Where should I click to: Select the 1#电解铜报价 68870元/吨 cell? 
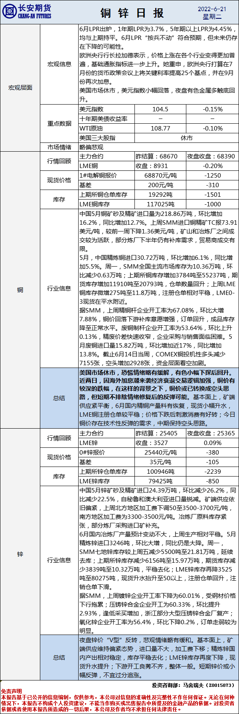(160, 175)
